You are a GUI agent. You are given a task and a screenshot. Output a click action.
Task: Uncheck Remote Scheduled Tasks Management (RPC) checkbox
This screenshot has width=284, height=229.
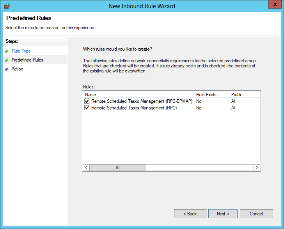pos(87,108)
